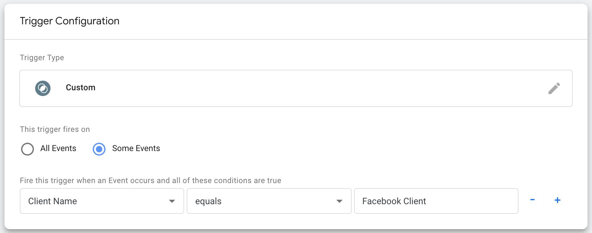The height and width of the screenshot is (233, 592).
Task: Click the pencil edit icon for trigger type
Action: (x=554, y=88)
